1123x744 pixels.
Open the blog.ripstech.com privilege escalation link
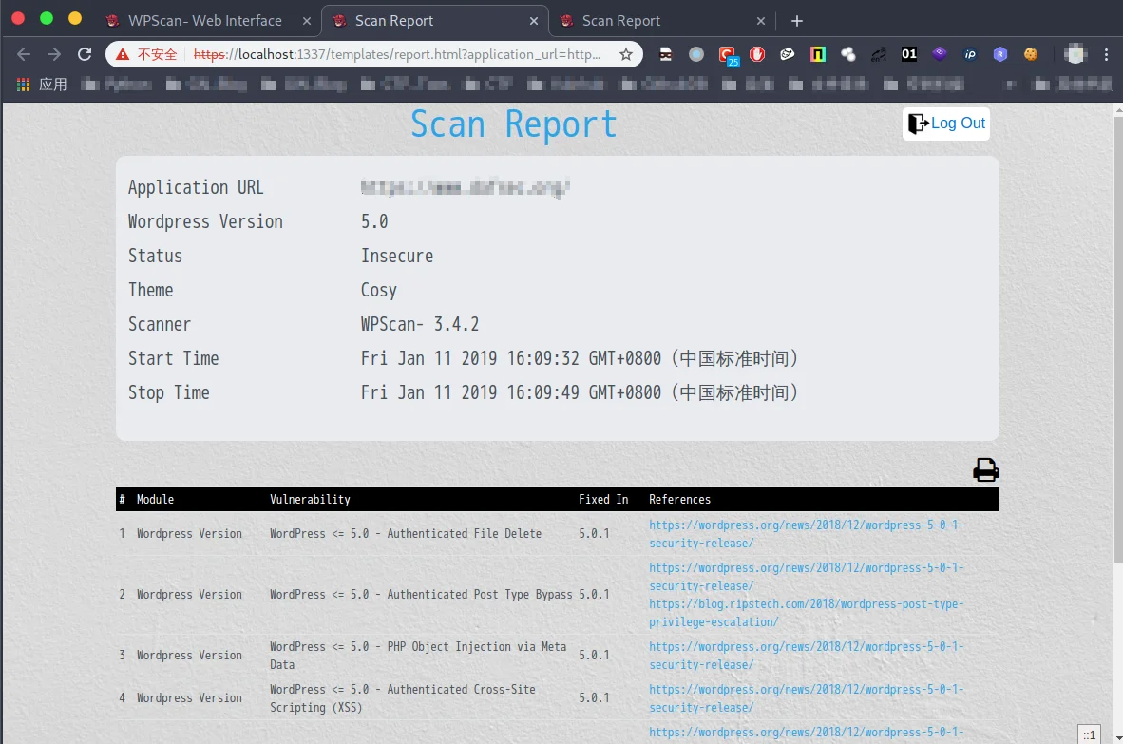[x=806, y=613]
